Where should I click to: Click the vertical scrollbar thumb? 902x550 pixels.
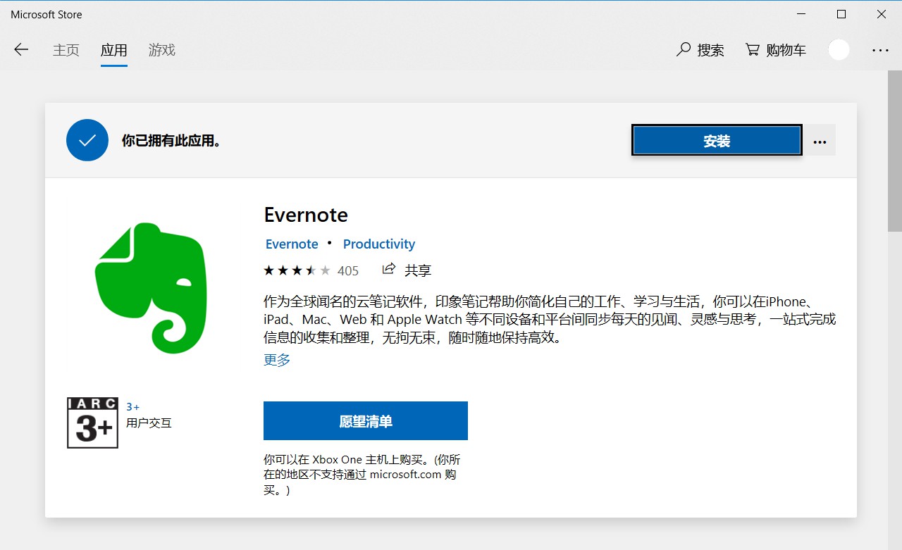(x=894, y=151)
